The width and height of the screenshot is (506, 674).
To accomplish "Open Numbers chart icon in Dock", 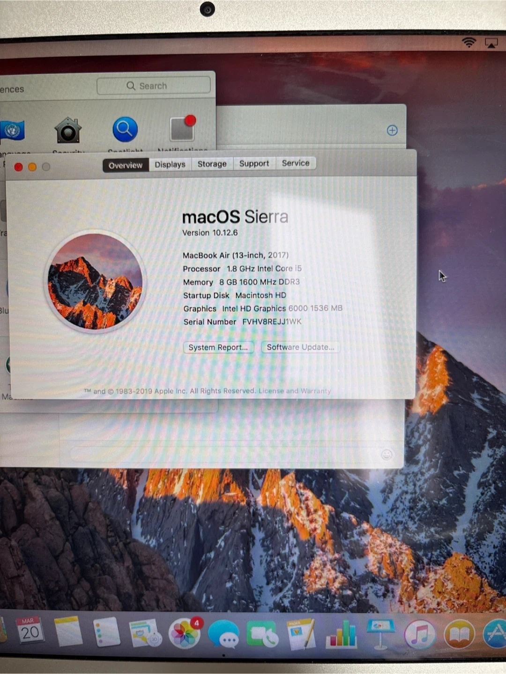I will (x=341, y=635).
